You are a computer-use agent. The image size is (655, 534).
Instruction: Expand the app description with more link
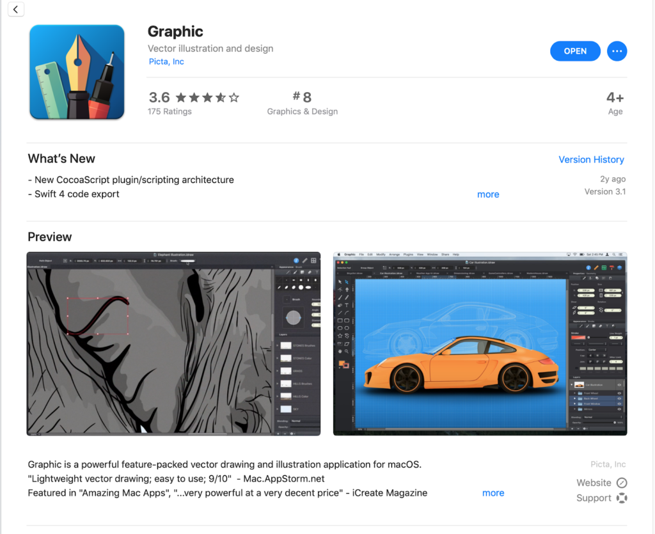[x=493, y=492]
